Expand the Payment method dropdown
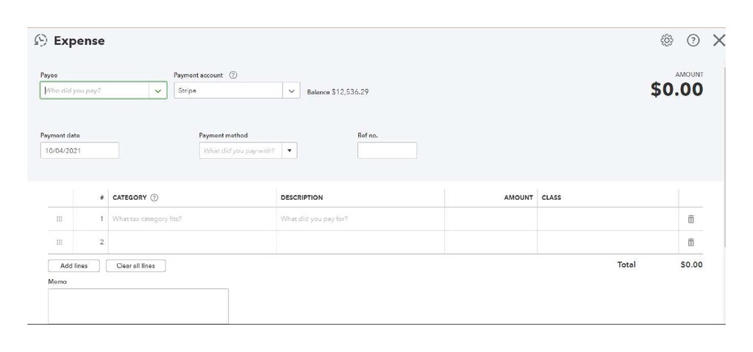Viewport: 753px width, 352px height. [290, 151]
